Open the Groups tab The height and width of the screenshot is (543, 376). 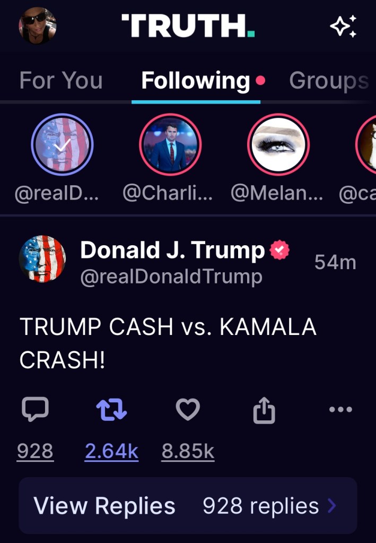click(329, 81)
